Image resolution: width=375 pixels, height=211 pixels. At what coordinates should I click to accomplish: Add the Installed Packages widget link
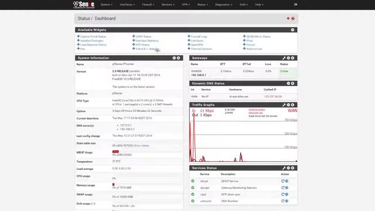90,40
